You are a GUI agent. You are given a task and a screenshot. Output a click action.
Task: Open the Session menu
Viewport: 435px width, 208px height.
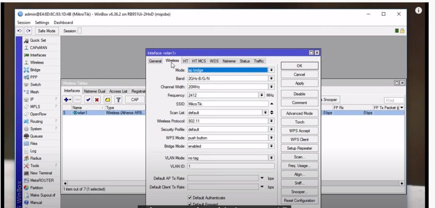pos(24,22)
